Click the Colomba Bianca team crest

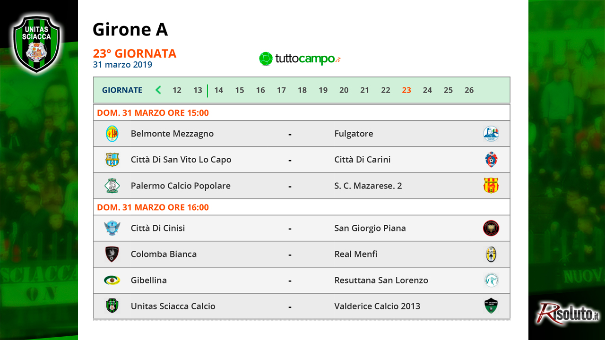112,254
